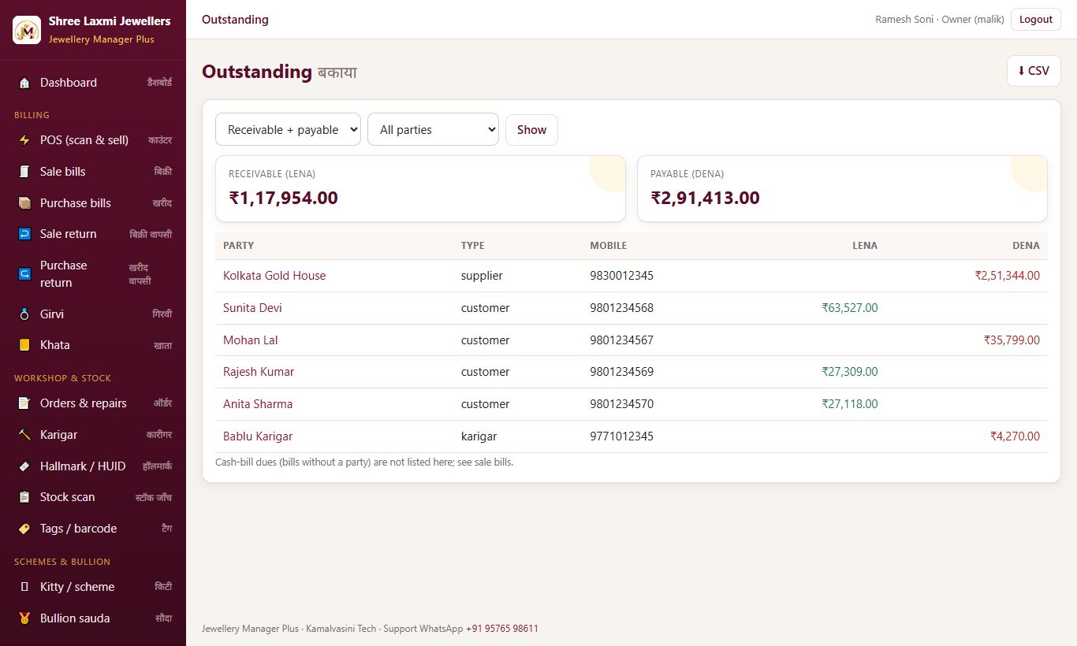This screenshot has height=646, width=1077.
Task: Click the MOBILE column header
Action: pos(609,246)
